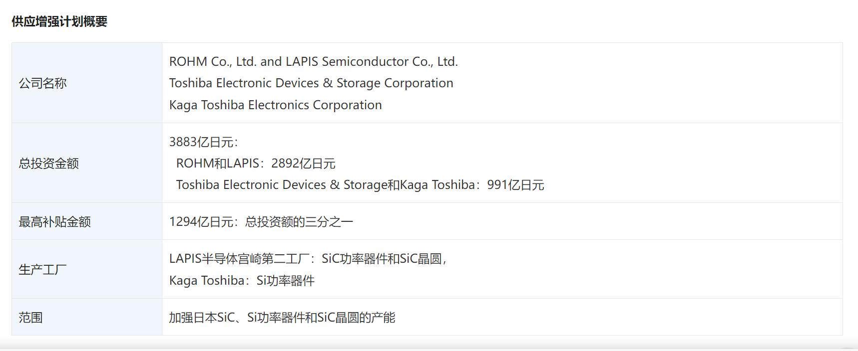Click the 991亿日元 amount
This screenshot has width=858, height=351.
click(x=515, y=185)
